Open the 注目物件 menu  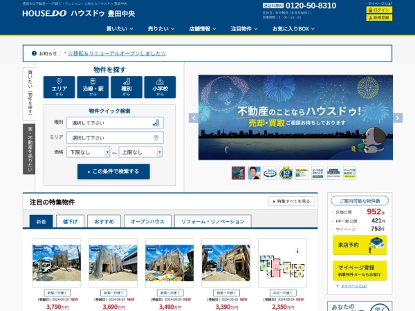pos(243,29)
